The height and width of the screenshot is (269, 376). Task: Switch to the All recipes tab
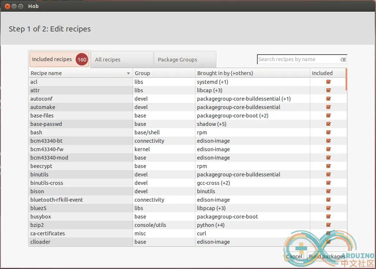(x=122, y=60)
